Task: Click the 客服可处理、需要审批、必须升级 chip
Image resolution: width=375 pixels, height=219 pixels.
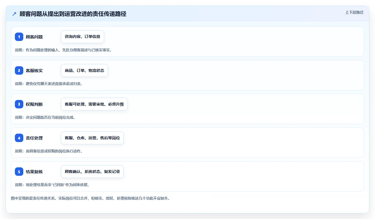Action: tap(94, 104)
